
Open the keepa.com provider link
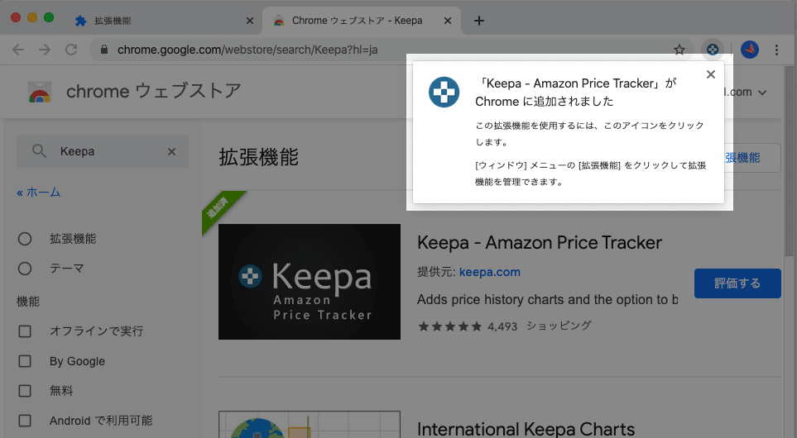[489, 272]
